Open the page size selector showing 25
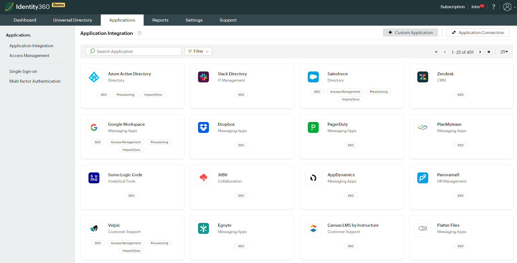This screenshot has width=517, height=263. (x=504, y=52)
